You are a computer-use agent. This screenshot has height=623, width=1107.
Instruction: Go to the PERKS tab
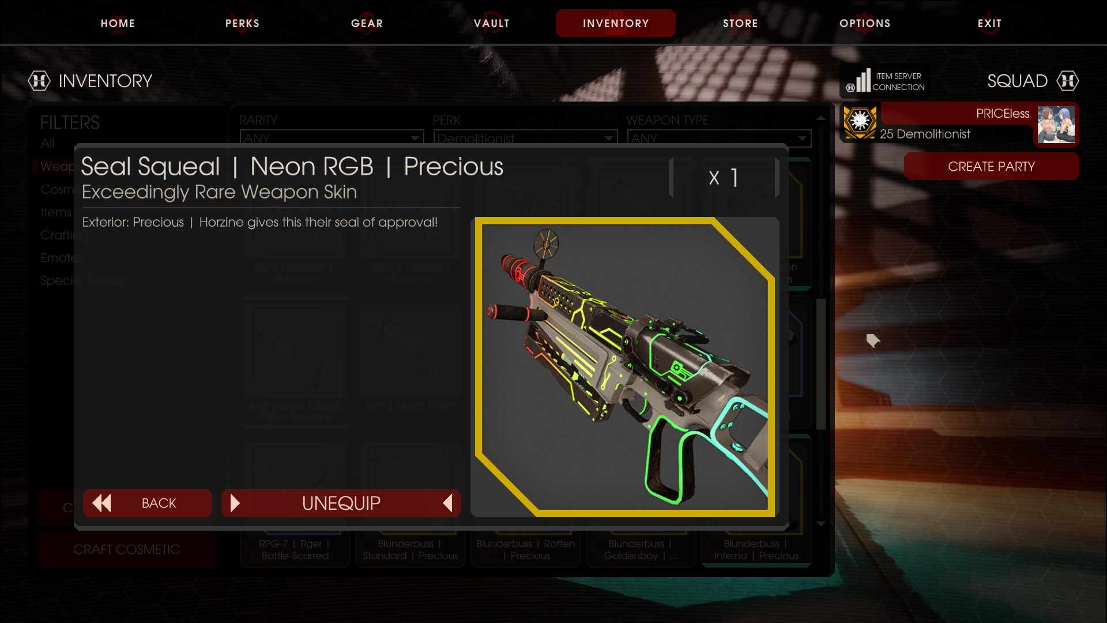pyautogui.click(x=242, y=24)
